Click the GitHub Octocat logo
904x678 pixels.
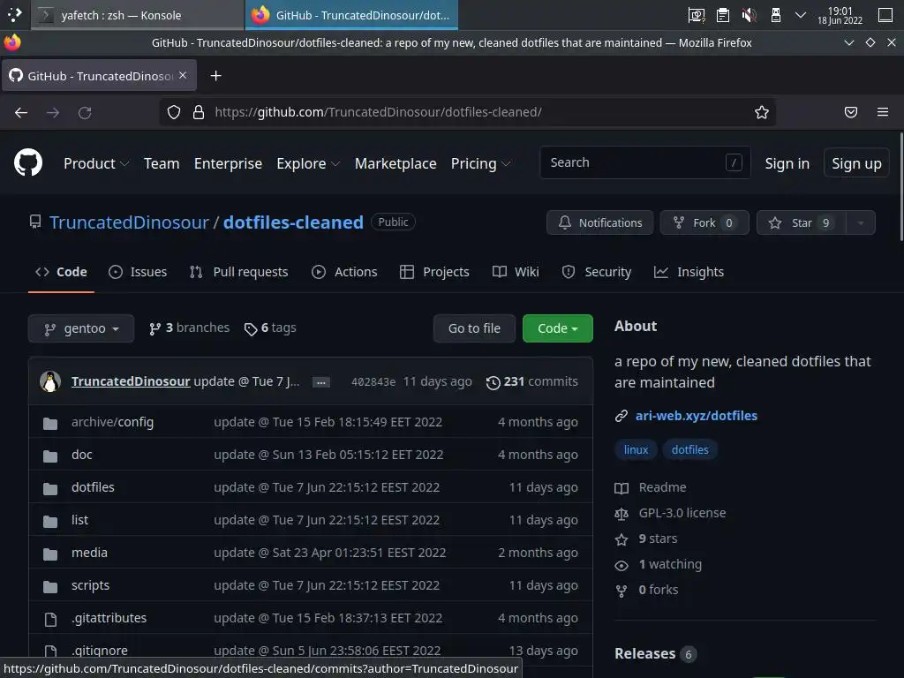28,162
